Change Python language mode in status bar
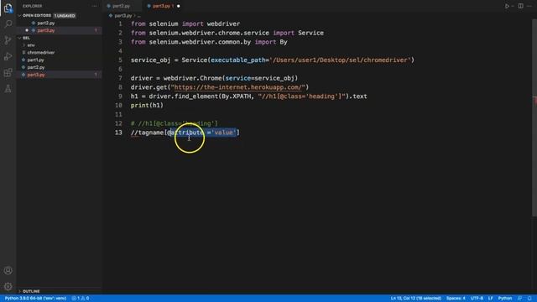The width and height of the screenshot is (537, 302). point(505,299)
